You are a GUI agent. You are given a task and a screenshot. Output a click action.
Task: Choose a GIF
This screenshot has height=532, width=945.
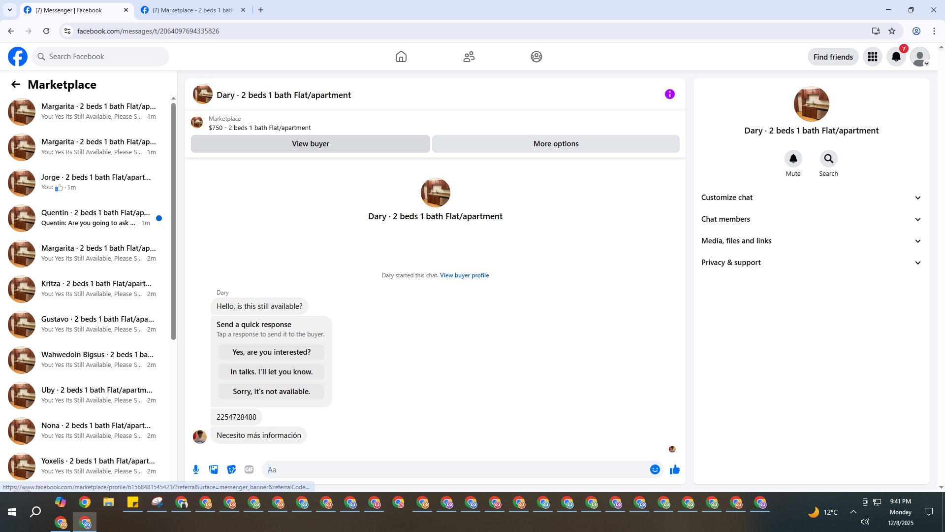[249, 469]
